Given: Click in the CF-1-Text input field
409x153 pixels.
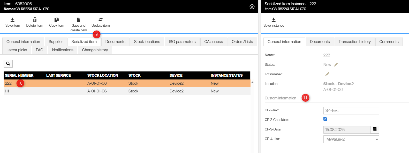Looking at the screenshot, I should [x=351, y=111].
